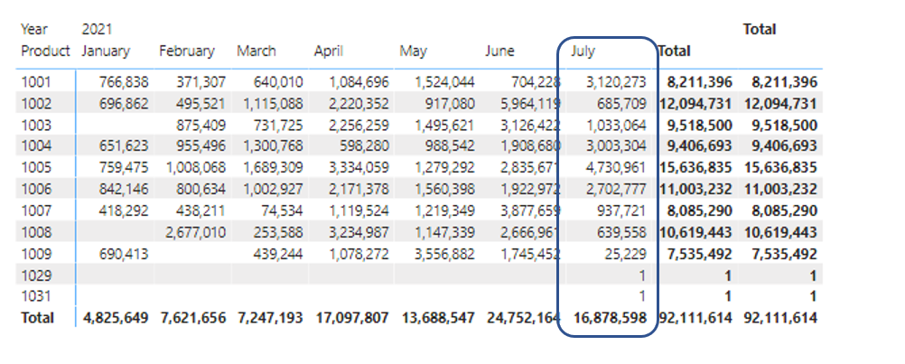Click May value 3,556,882

pos(444,253)
